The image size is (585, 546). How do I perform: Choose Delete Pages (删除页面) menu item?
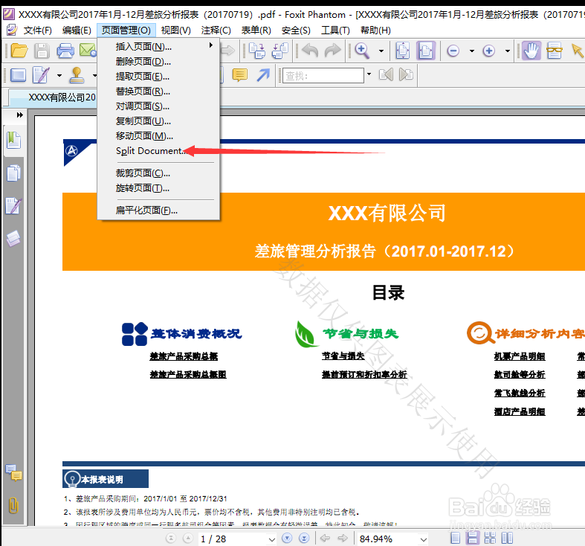(x=158, y=61)
